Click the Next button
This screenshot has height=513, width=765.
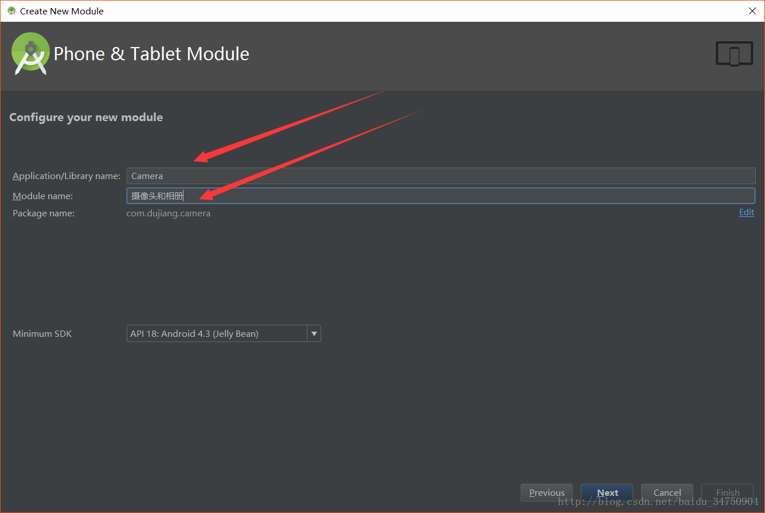pos(607,492)
